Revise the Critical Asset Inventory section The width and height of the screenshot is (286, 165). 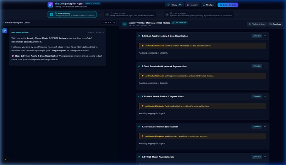257,36
